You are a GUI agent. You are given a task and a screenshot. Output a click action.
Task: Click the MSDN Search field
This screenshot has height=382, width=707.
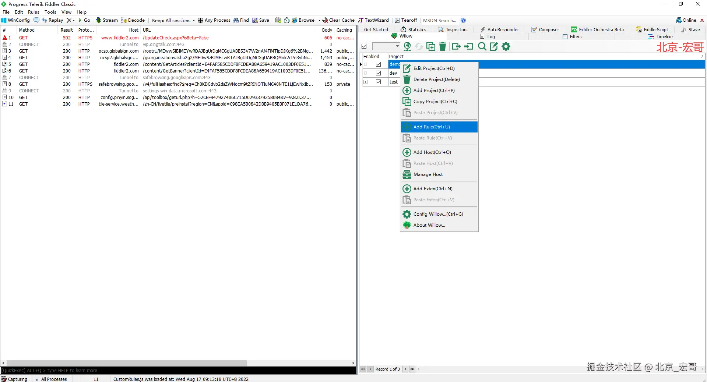click(440, 20)
